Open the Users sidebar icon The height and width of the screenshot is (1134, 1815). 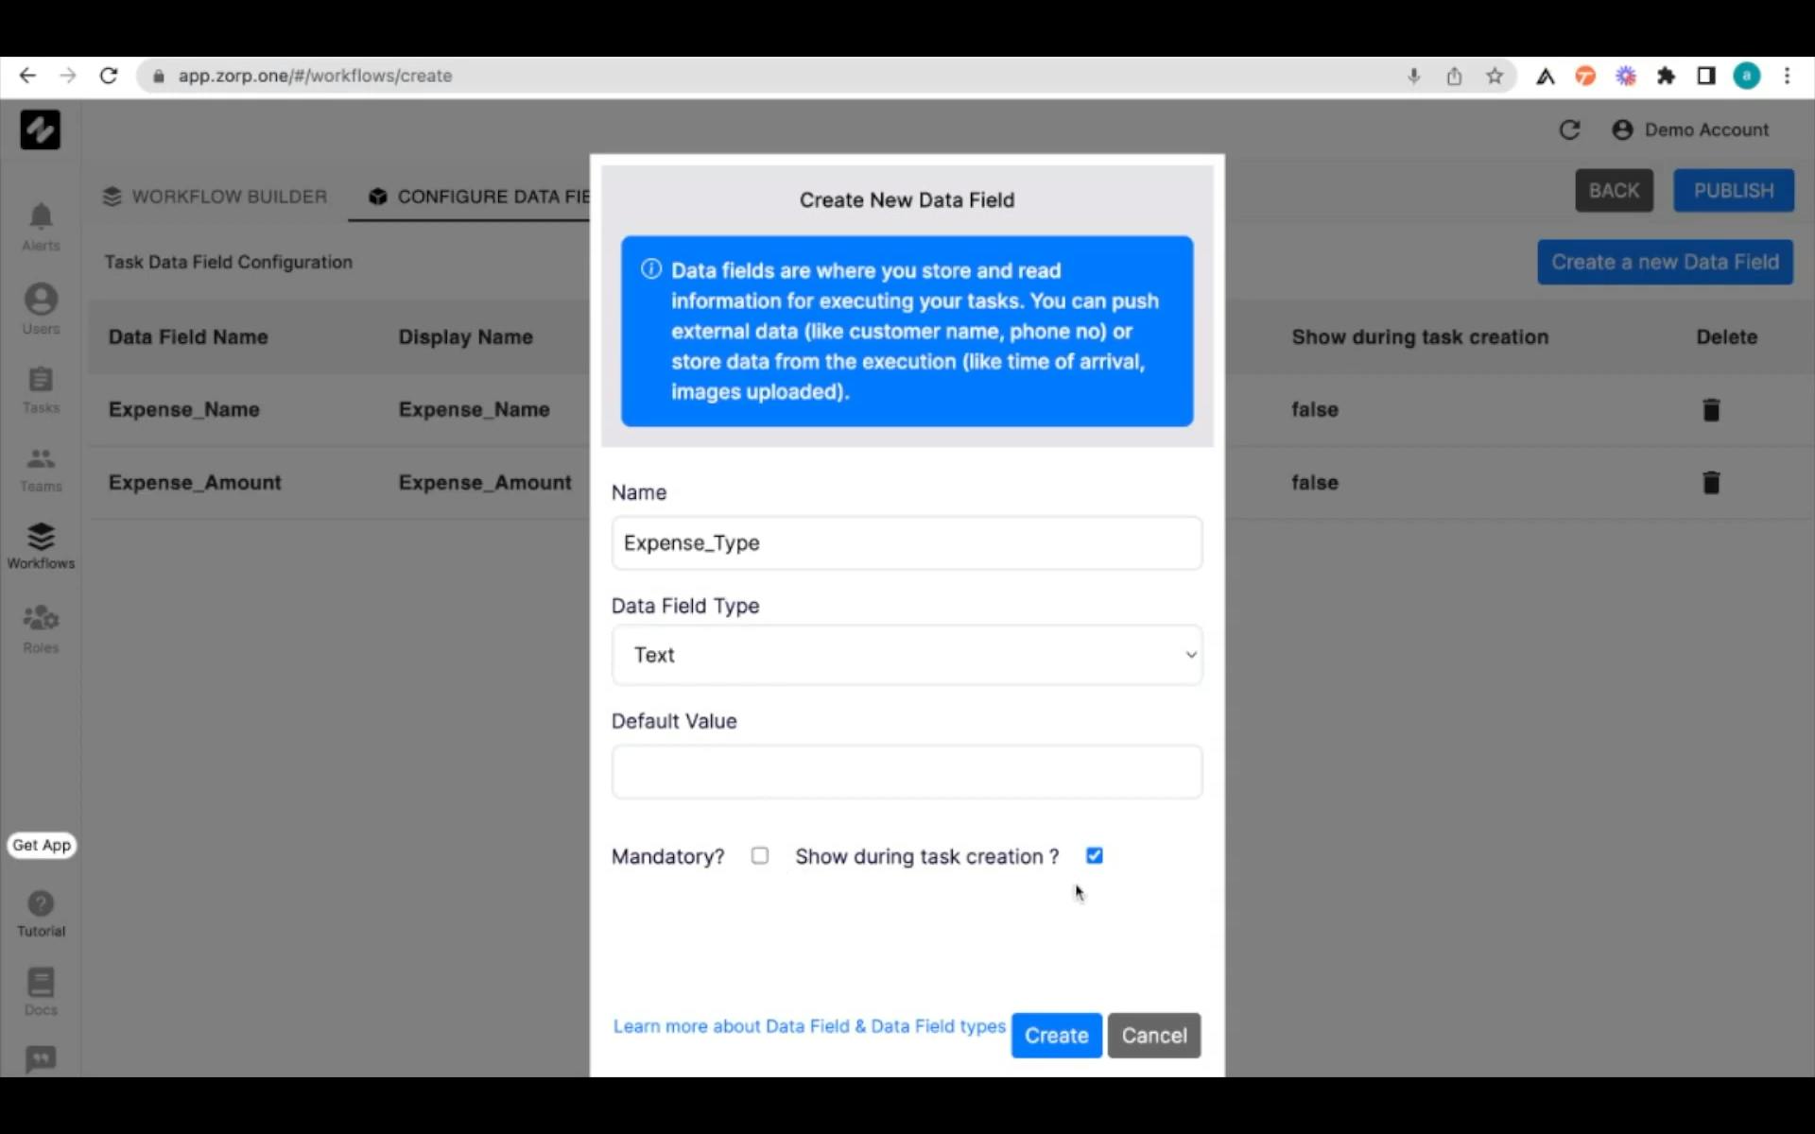coord(41,301)
